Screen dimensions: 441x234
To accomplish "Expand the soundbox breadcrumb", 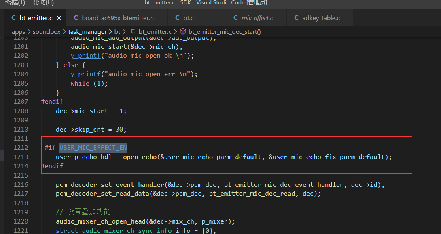I will coord(47,32).
